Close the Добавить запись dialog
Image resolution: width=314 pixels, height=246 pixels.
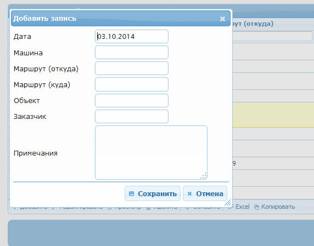(x=222, y=19)
